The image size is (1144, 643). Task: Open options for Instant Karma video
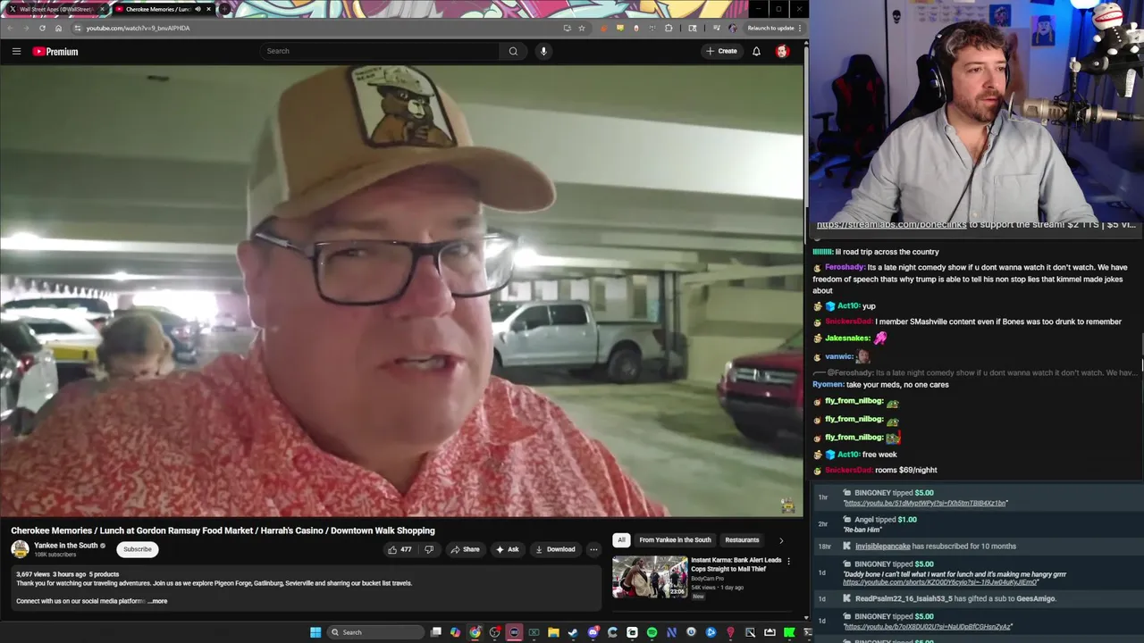pyautogui.click(x=788, y=562)
